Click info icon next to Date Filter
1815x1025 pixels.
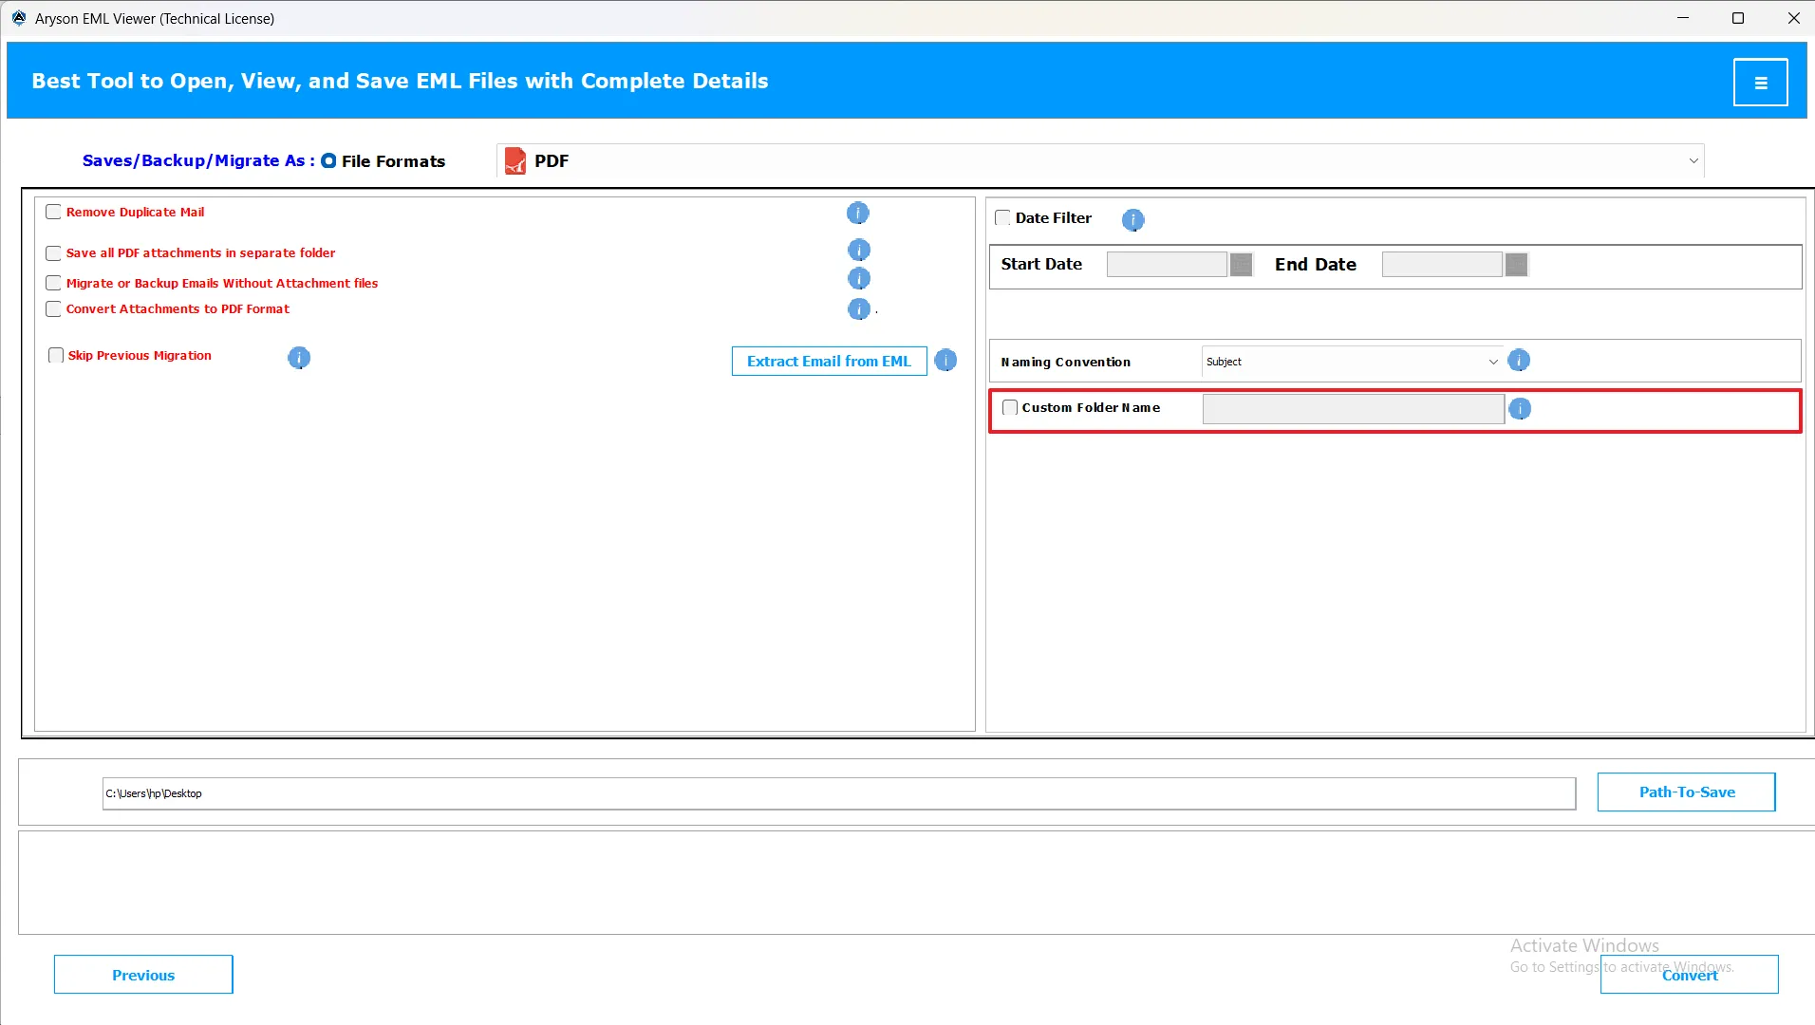tap(1132, 220)
